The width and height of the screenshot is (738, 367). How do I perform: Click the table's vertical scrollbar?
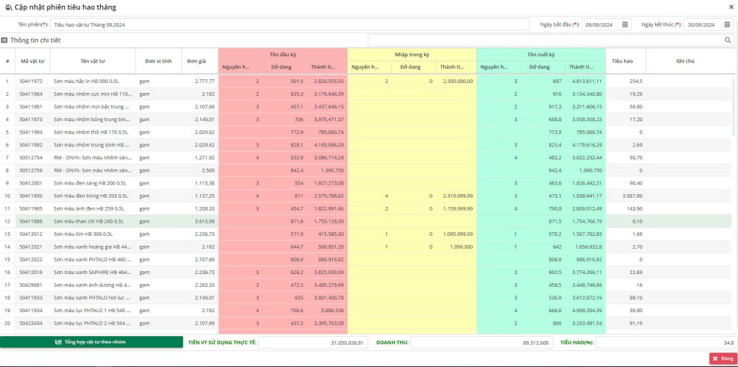point(733,106)
